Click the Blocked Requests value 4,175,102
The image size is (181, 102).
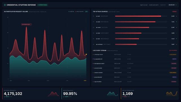coord(13,93)
